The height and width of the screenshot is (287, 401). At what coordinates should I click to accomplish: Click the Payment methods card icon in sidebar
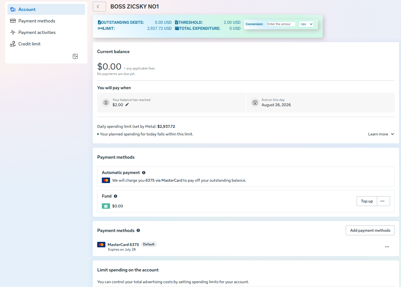[x=13, y=21]
